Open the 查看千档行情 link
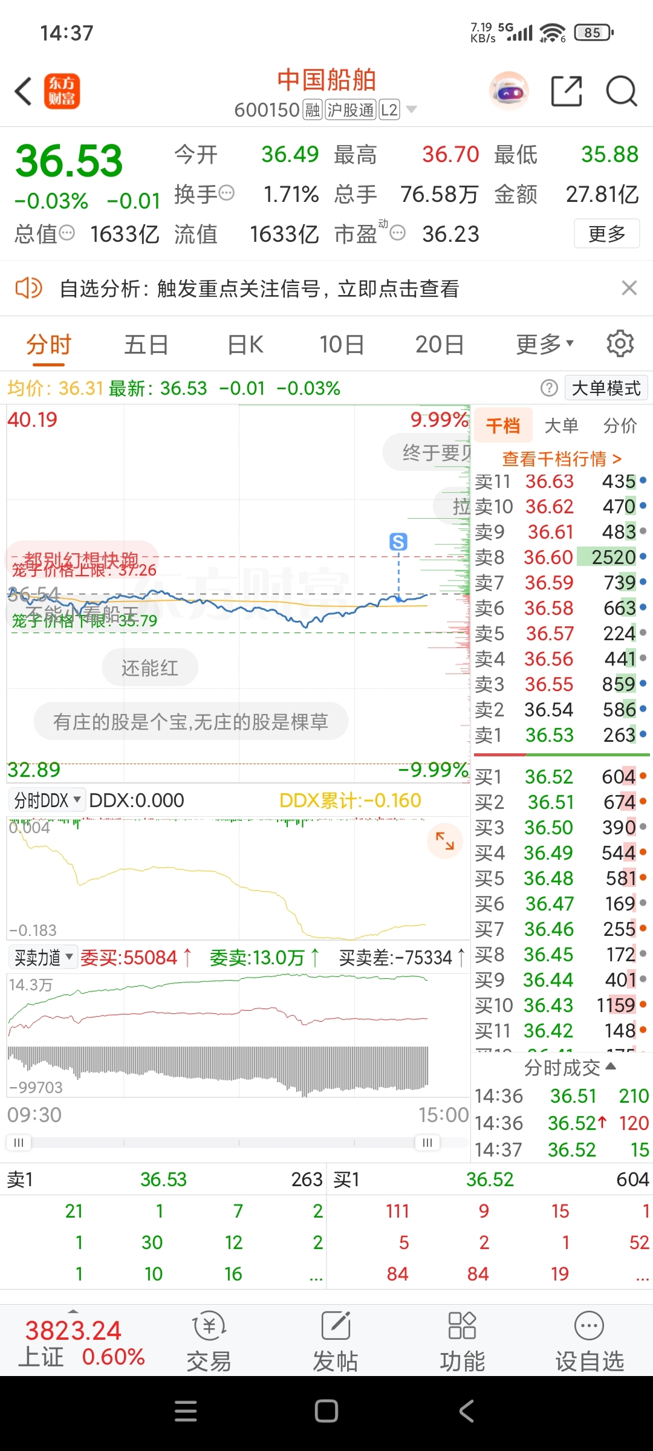653x1451 pixels. 562,459
